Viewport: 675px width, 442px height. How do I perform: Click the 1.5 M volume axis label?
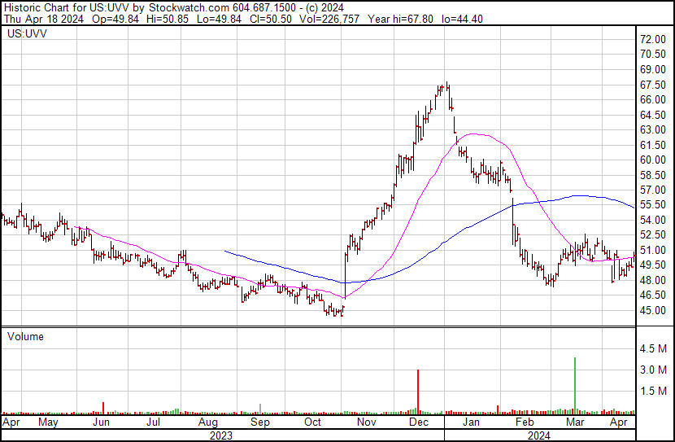pyautogui.click(x=654, y=391)
